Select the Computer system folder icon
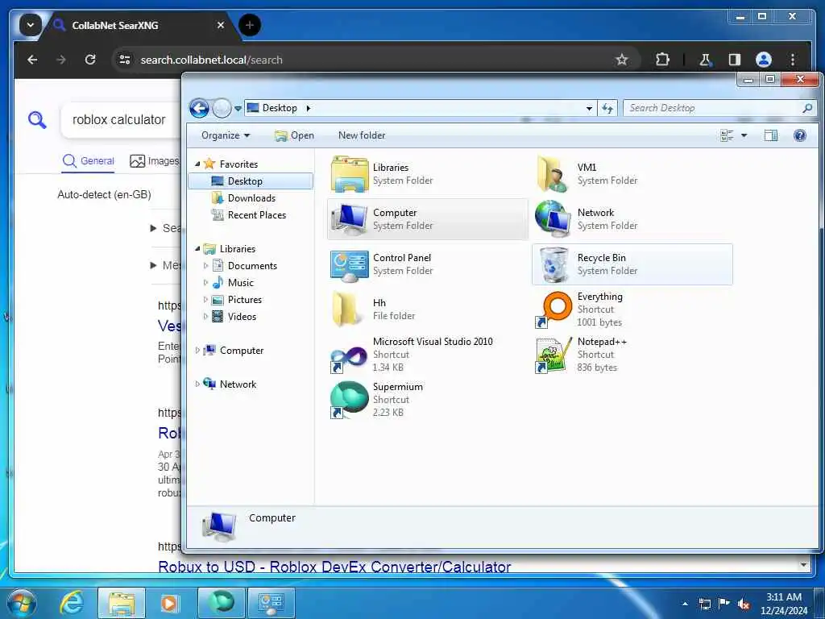Image resolution: width=825 pixels, height=619 pixels. [x=348, y=219]
